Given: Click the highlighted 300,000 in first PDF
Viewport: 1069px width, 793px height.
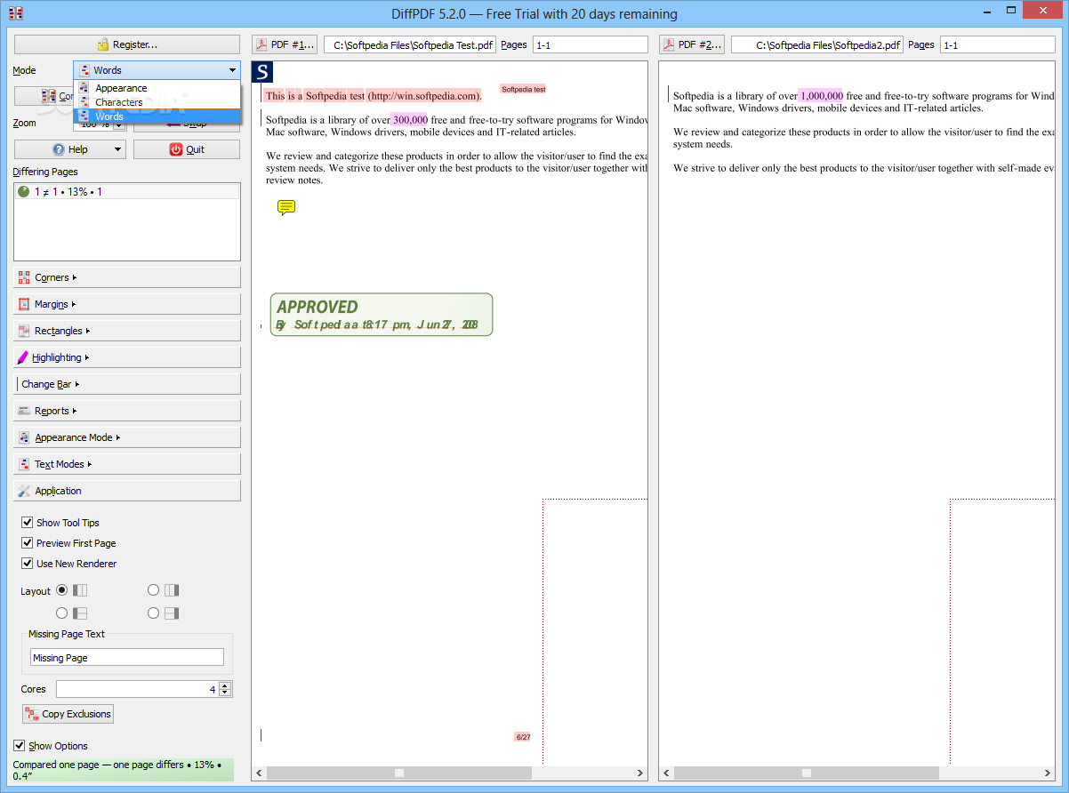Looking at the screenshot, I should tap(410, 120).
